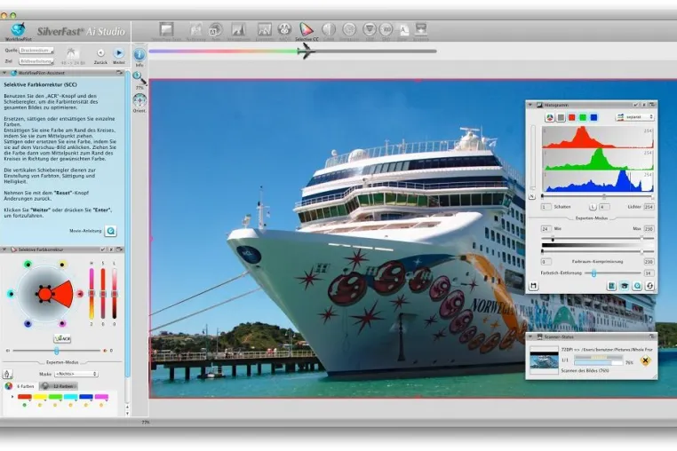Select the Selective CC tool
This screenshot has width=677, height=451.
[x=307, y=30]
